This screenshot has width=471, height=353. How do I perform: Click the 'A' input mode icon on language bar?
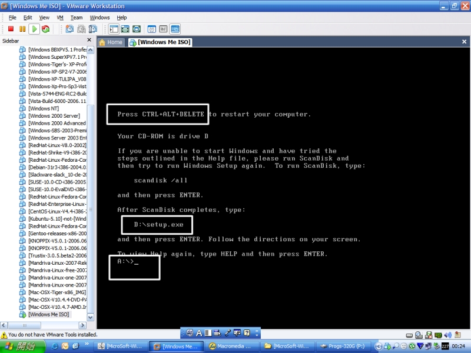(199, 333)
